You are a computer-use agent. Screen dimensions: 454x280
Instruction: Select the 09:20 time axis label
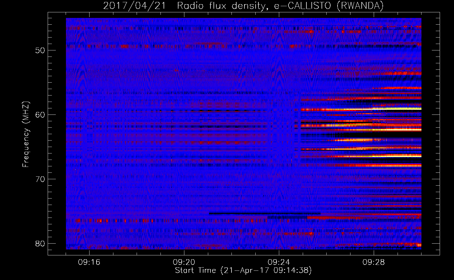184,262
